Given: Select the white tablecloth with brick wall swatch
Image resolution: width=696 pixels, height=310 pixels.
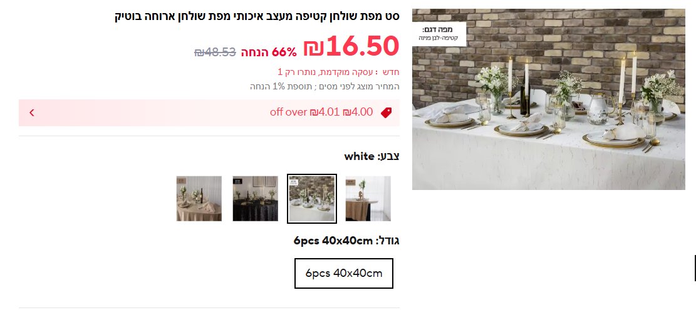Looking at the screenshot, I should click(x=311, y=198).
